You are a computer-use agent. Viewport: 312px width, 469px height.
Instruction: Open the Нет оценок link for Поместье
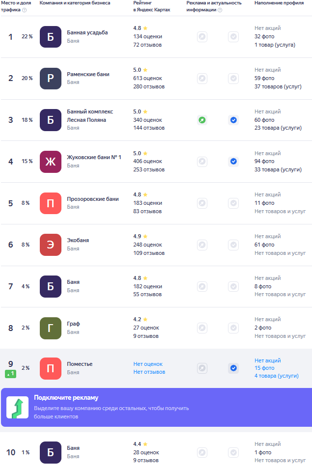148,364
